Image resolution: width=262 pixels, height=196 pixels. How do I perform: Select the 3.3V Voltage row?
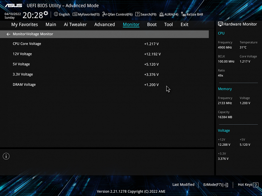(x=104, y=74)
